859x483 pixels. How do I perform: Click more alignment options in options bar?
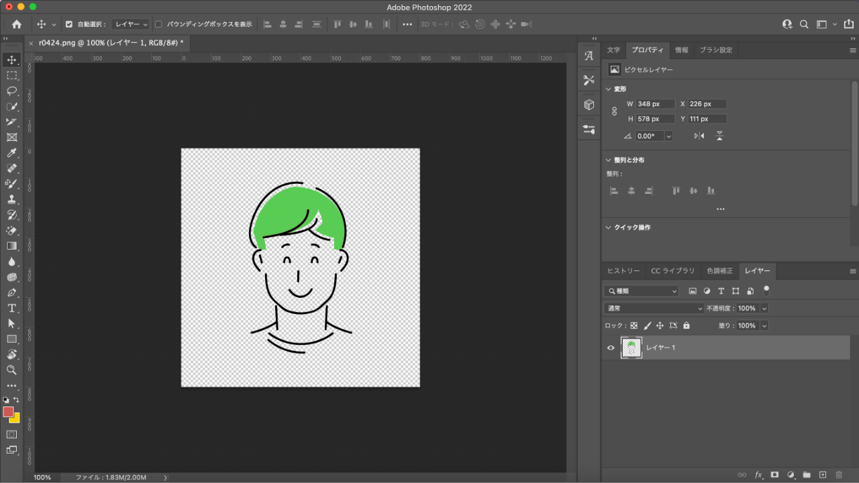[x=407, y=24]
